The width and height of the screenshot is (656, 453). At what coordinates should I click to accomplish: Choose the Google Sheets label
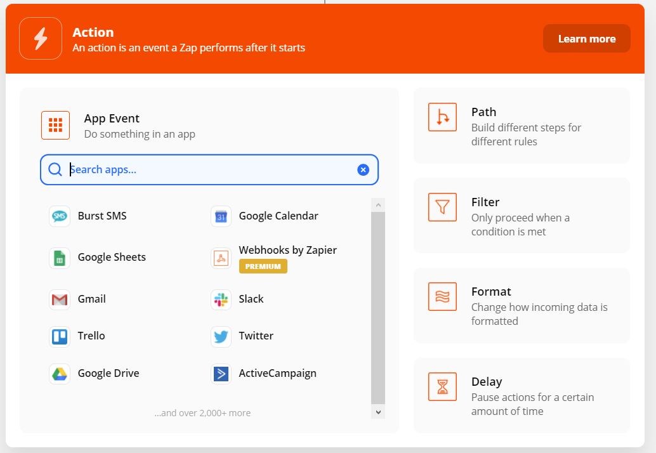coord(112,257)
